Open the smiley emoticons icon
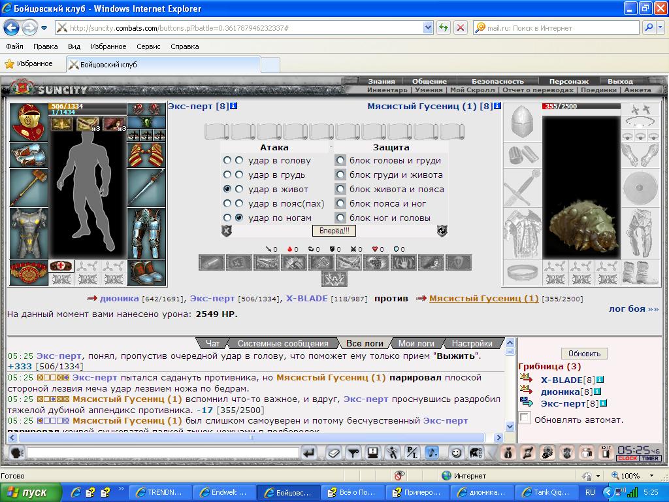This screenshot has width=669, height=502. (x=456, y=452)
